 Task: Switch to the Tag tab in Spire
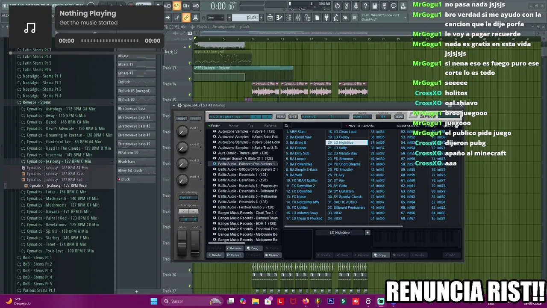click(x=250, y=126)
